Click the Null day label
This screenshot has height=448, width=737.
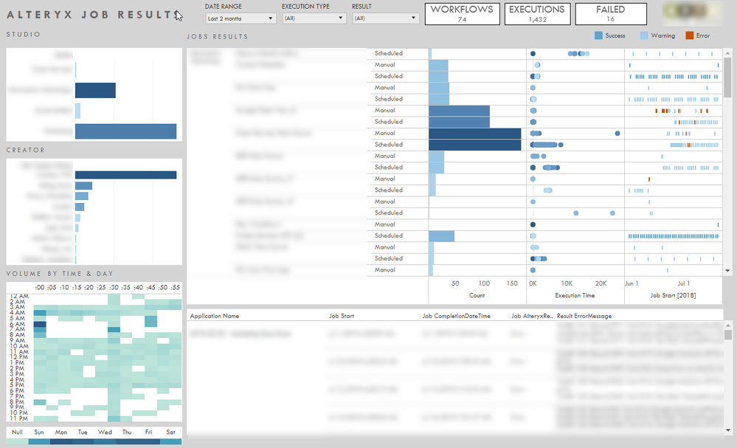coord(17,432)
